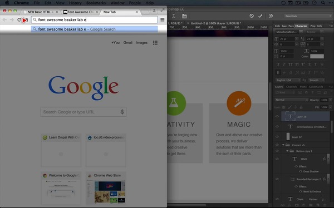Apply Subscript in the Character panel

[310, 65]
